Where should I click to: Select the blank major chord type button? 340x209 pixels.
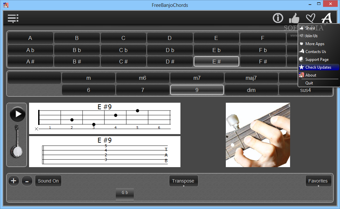click(x=34, y=78)
